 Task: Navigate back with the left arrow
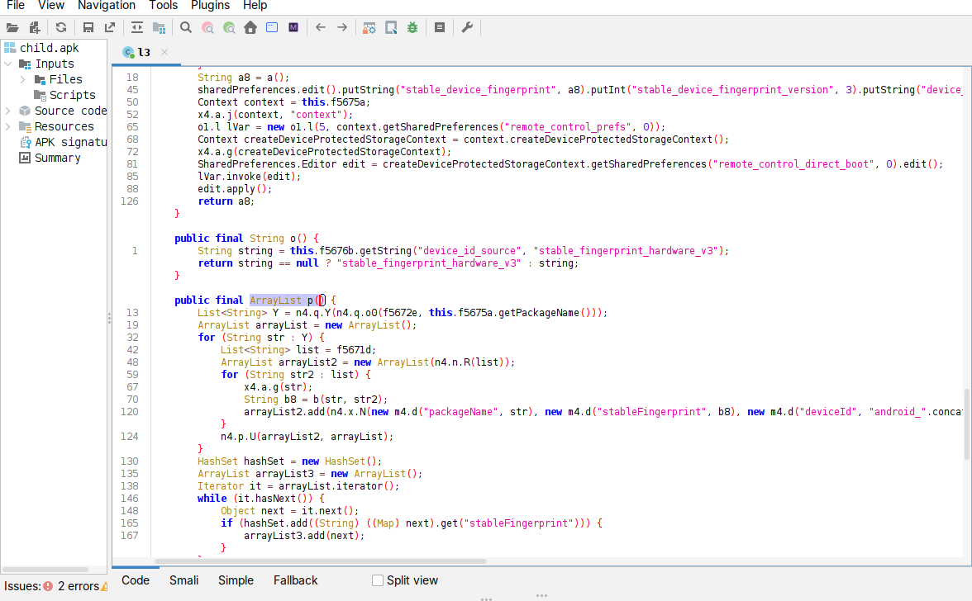tap(321, 27)
